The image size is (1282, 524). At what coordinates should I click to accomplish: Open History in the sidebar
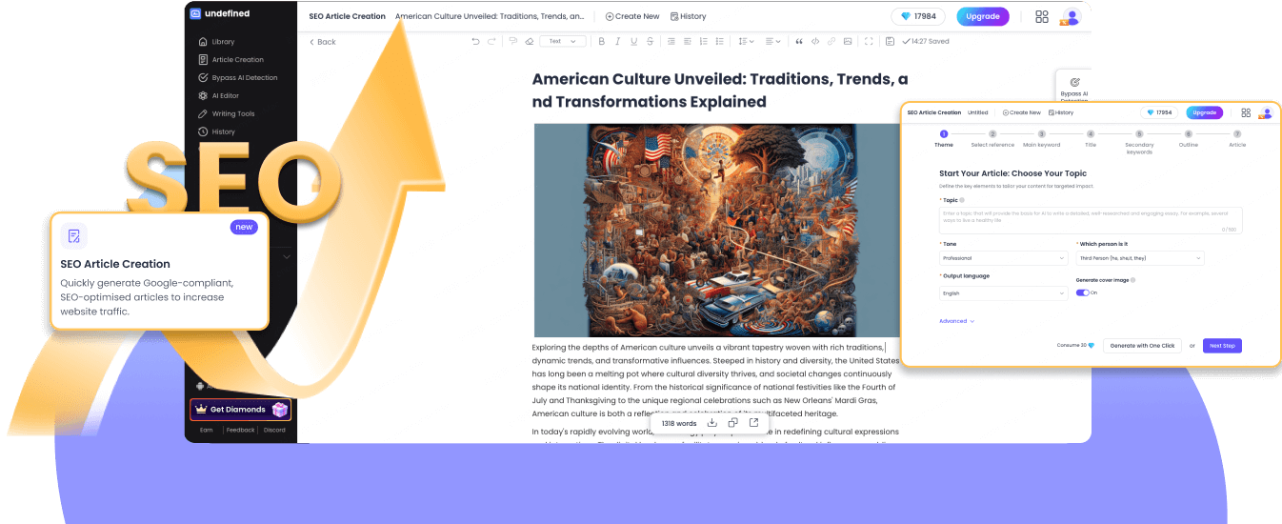(x=216, y=132)
